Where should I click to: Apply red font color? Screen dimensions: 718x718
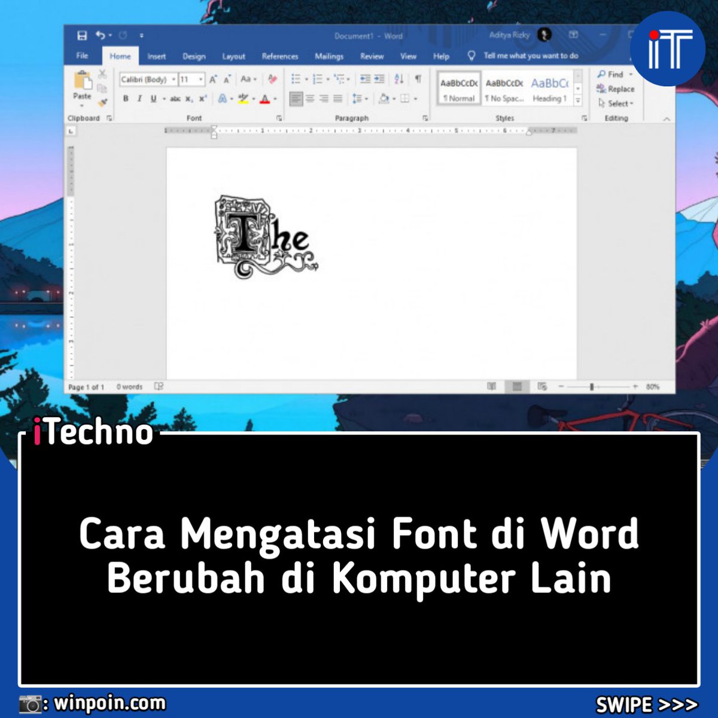(x=265, y=99)
